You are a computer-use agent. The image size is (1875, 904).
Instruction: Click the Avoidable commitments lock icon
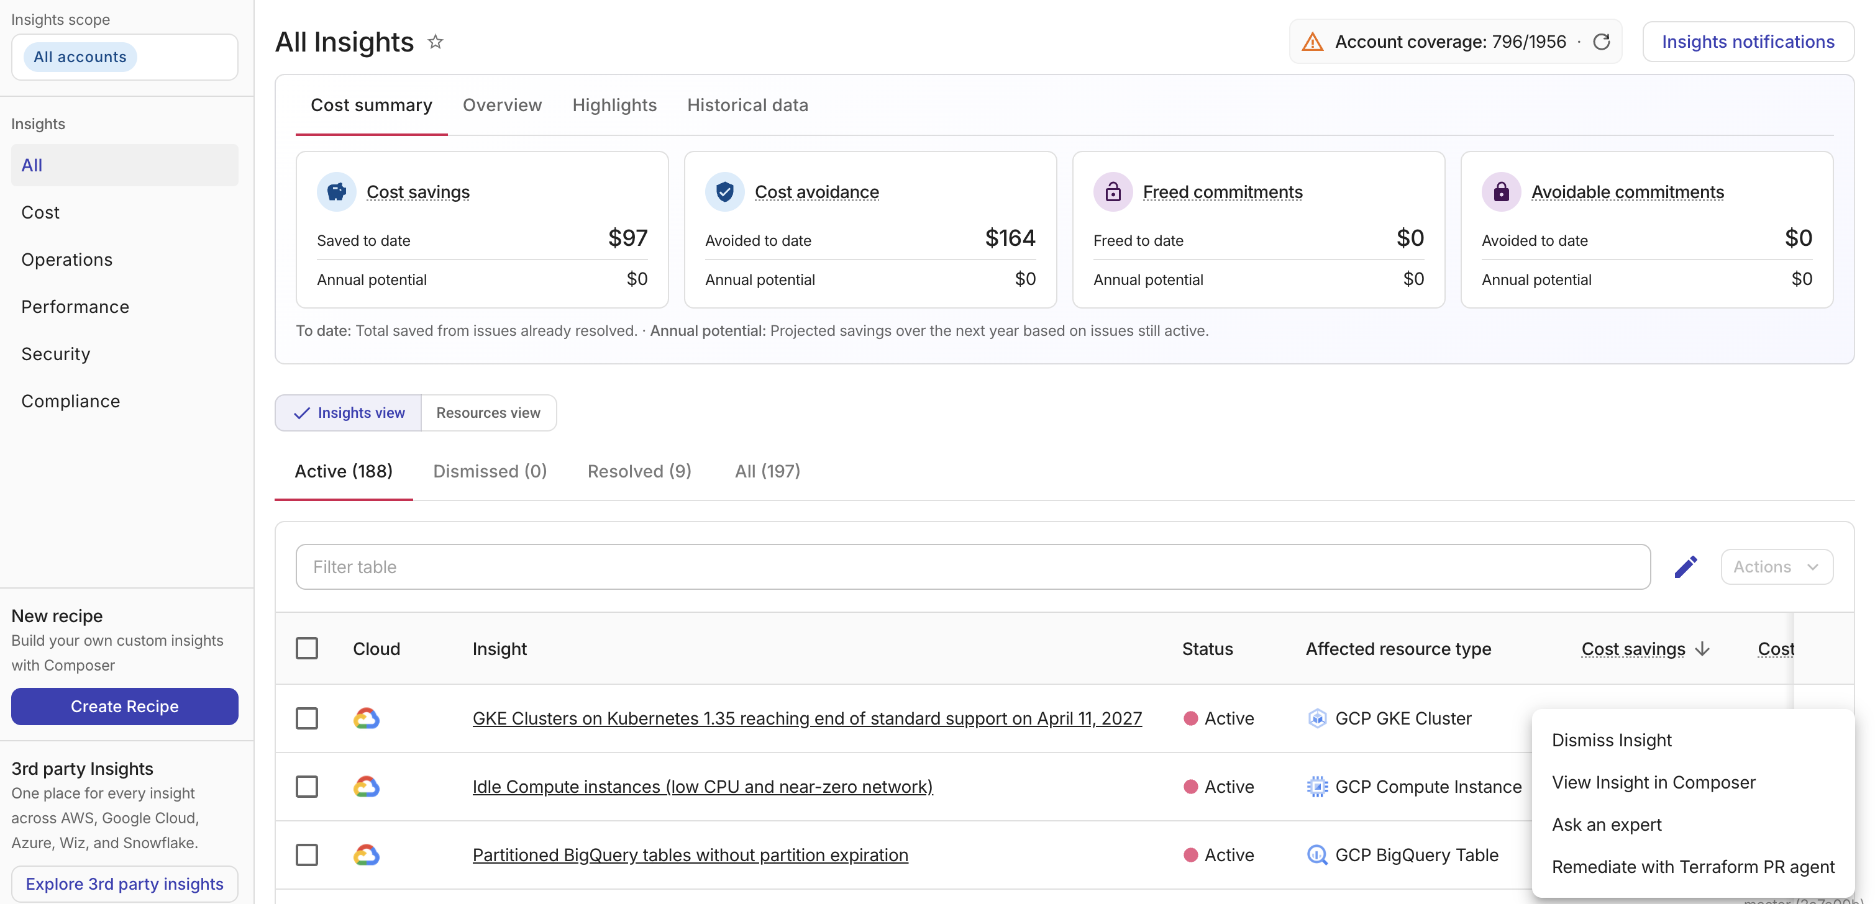[x=1501, y=192]
